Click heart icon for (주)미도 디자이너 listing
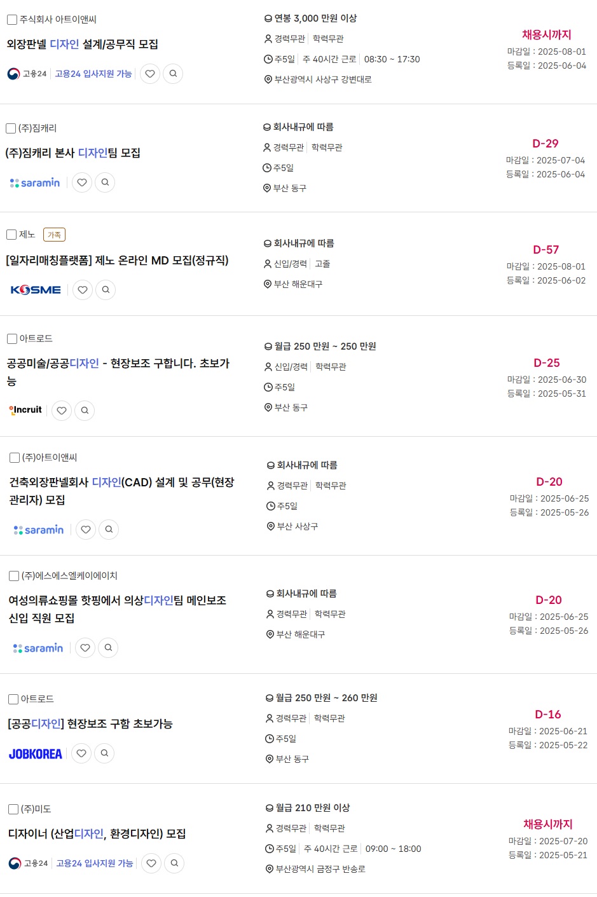Viewport: 597px width, 897px height. click(151, 863)
